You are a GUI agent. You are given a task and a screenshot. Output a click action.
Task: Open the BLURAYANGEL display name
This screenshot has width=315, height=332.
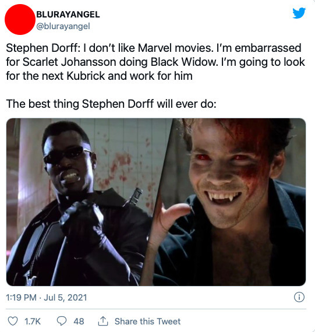[x=68, y=15]
